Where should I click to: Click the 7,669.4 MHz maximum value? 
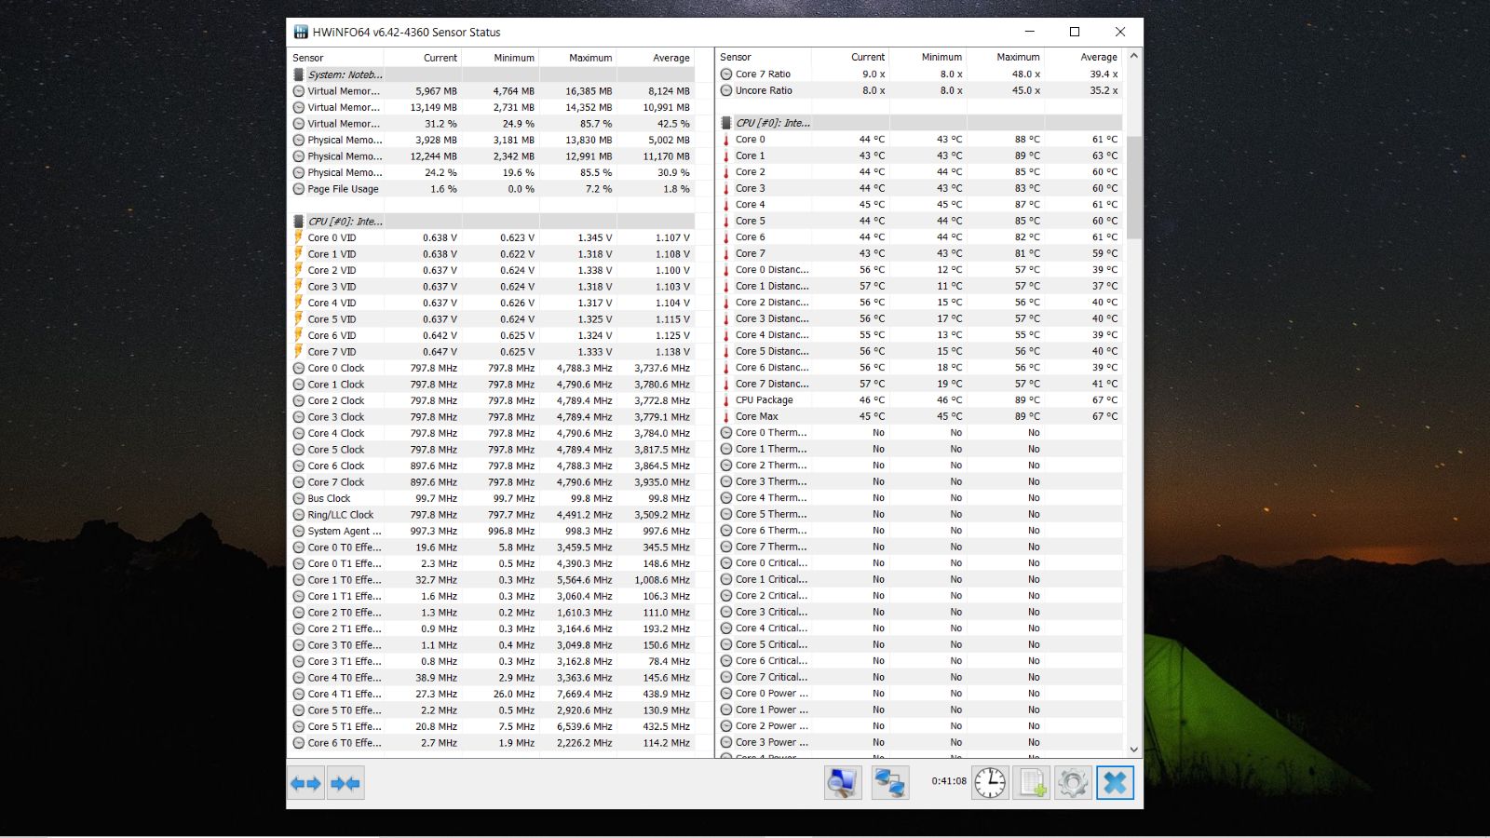coord(585,695)
